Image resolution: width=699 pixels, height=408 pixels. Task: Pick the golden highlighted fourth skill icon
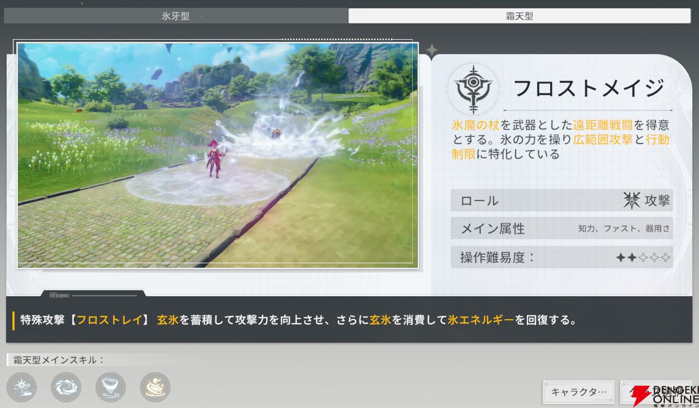click(155, 387)
